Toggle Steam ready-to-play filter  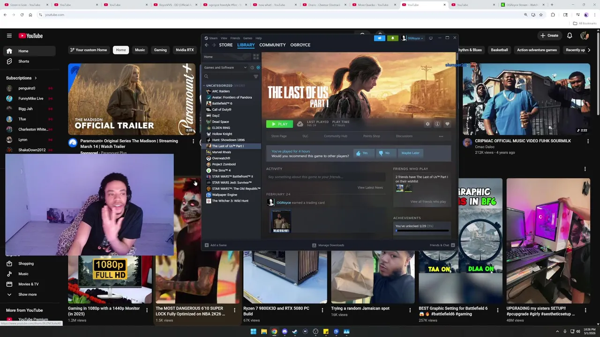click(258, 67)
